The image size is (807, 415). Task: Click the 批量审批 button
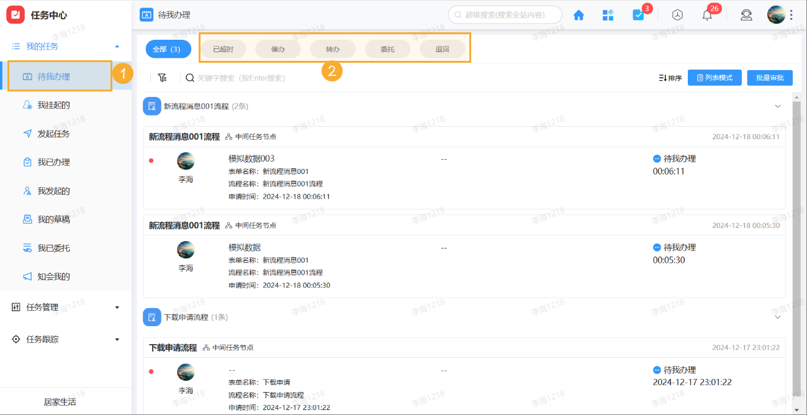point(771,77)
